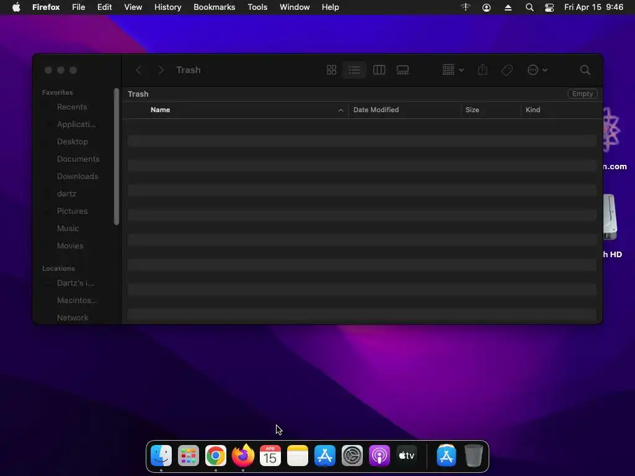Click the Wi-Fi style icon in menu bar
635x476 pixels.
pos(466,7)
